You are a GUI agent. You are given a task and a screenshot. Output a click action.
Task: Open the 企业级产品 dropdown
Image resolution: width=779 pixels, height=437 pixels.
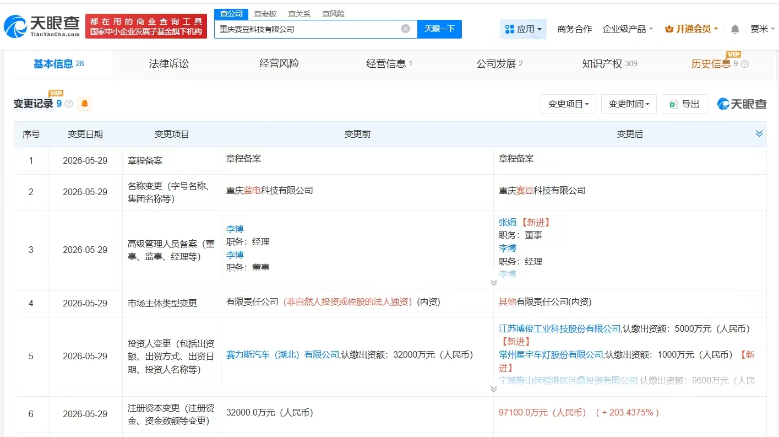[628, 29]
